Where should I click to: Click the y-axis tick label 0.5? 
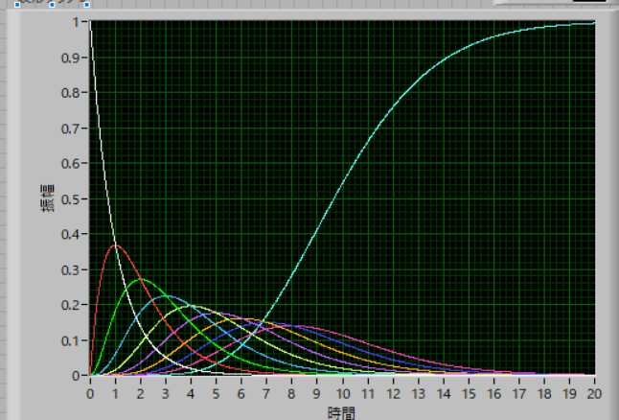(x=71, y=198)
